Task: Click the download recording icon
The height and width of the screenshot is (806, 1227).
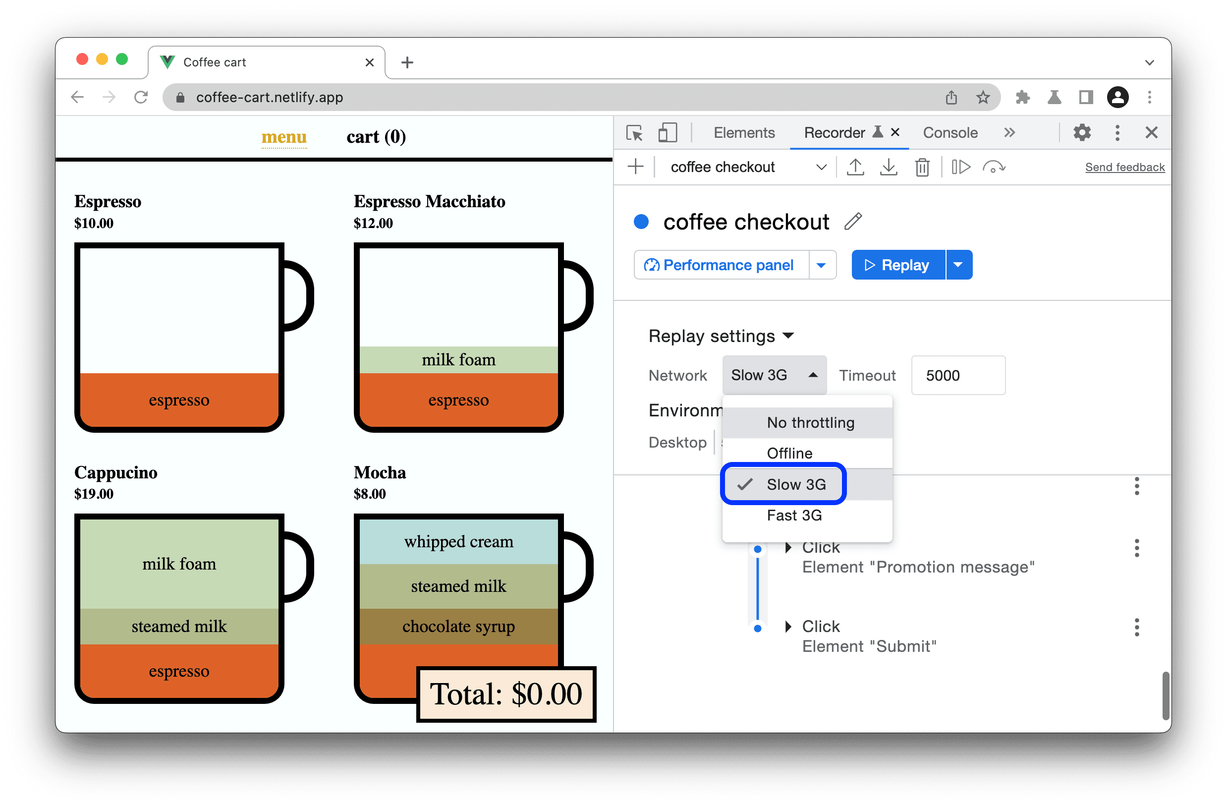Action: [889, 168]
